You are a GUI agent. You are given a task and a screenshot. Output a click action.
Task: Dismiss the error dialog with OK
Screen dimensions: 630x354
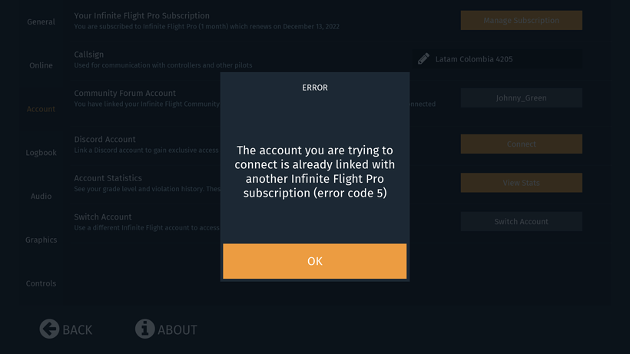click(x=314, y=261)
